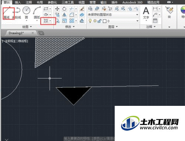185x141 pixels.
Task: Expand the 注释 panel title
Action: click(x=151, y=27)
